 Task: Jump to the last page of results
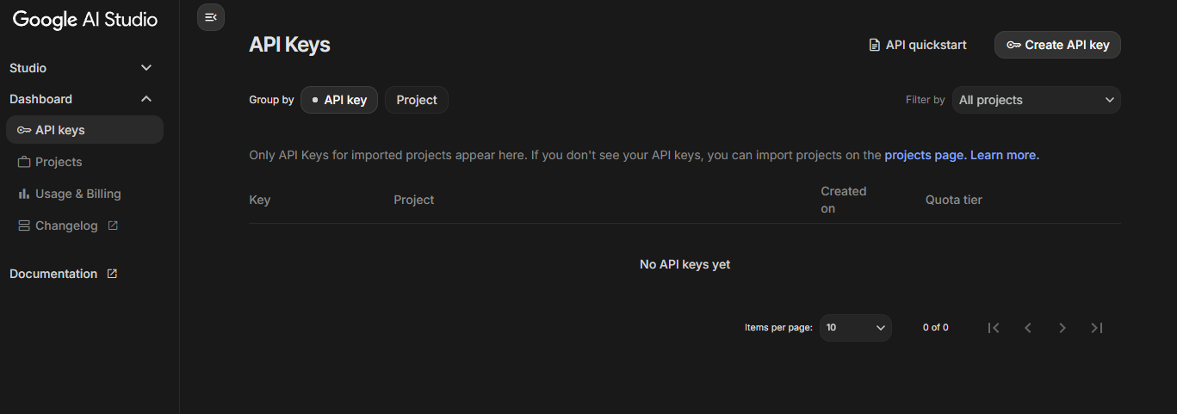pyautogui.click(x=1097, y=327)
